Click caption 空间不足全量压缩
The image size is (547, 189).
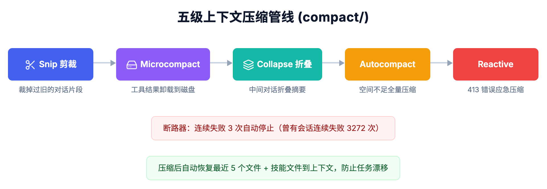point(388,90)
